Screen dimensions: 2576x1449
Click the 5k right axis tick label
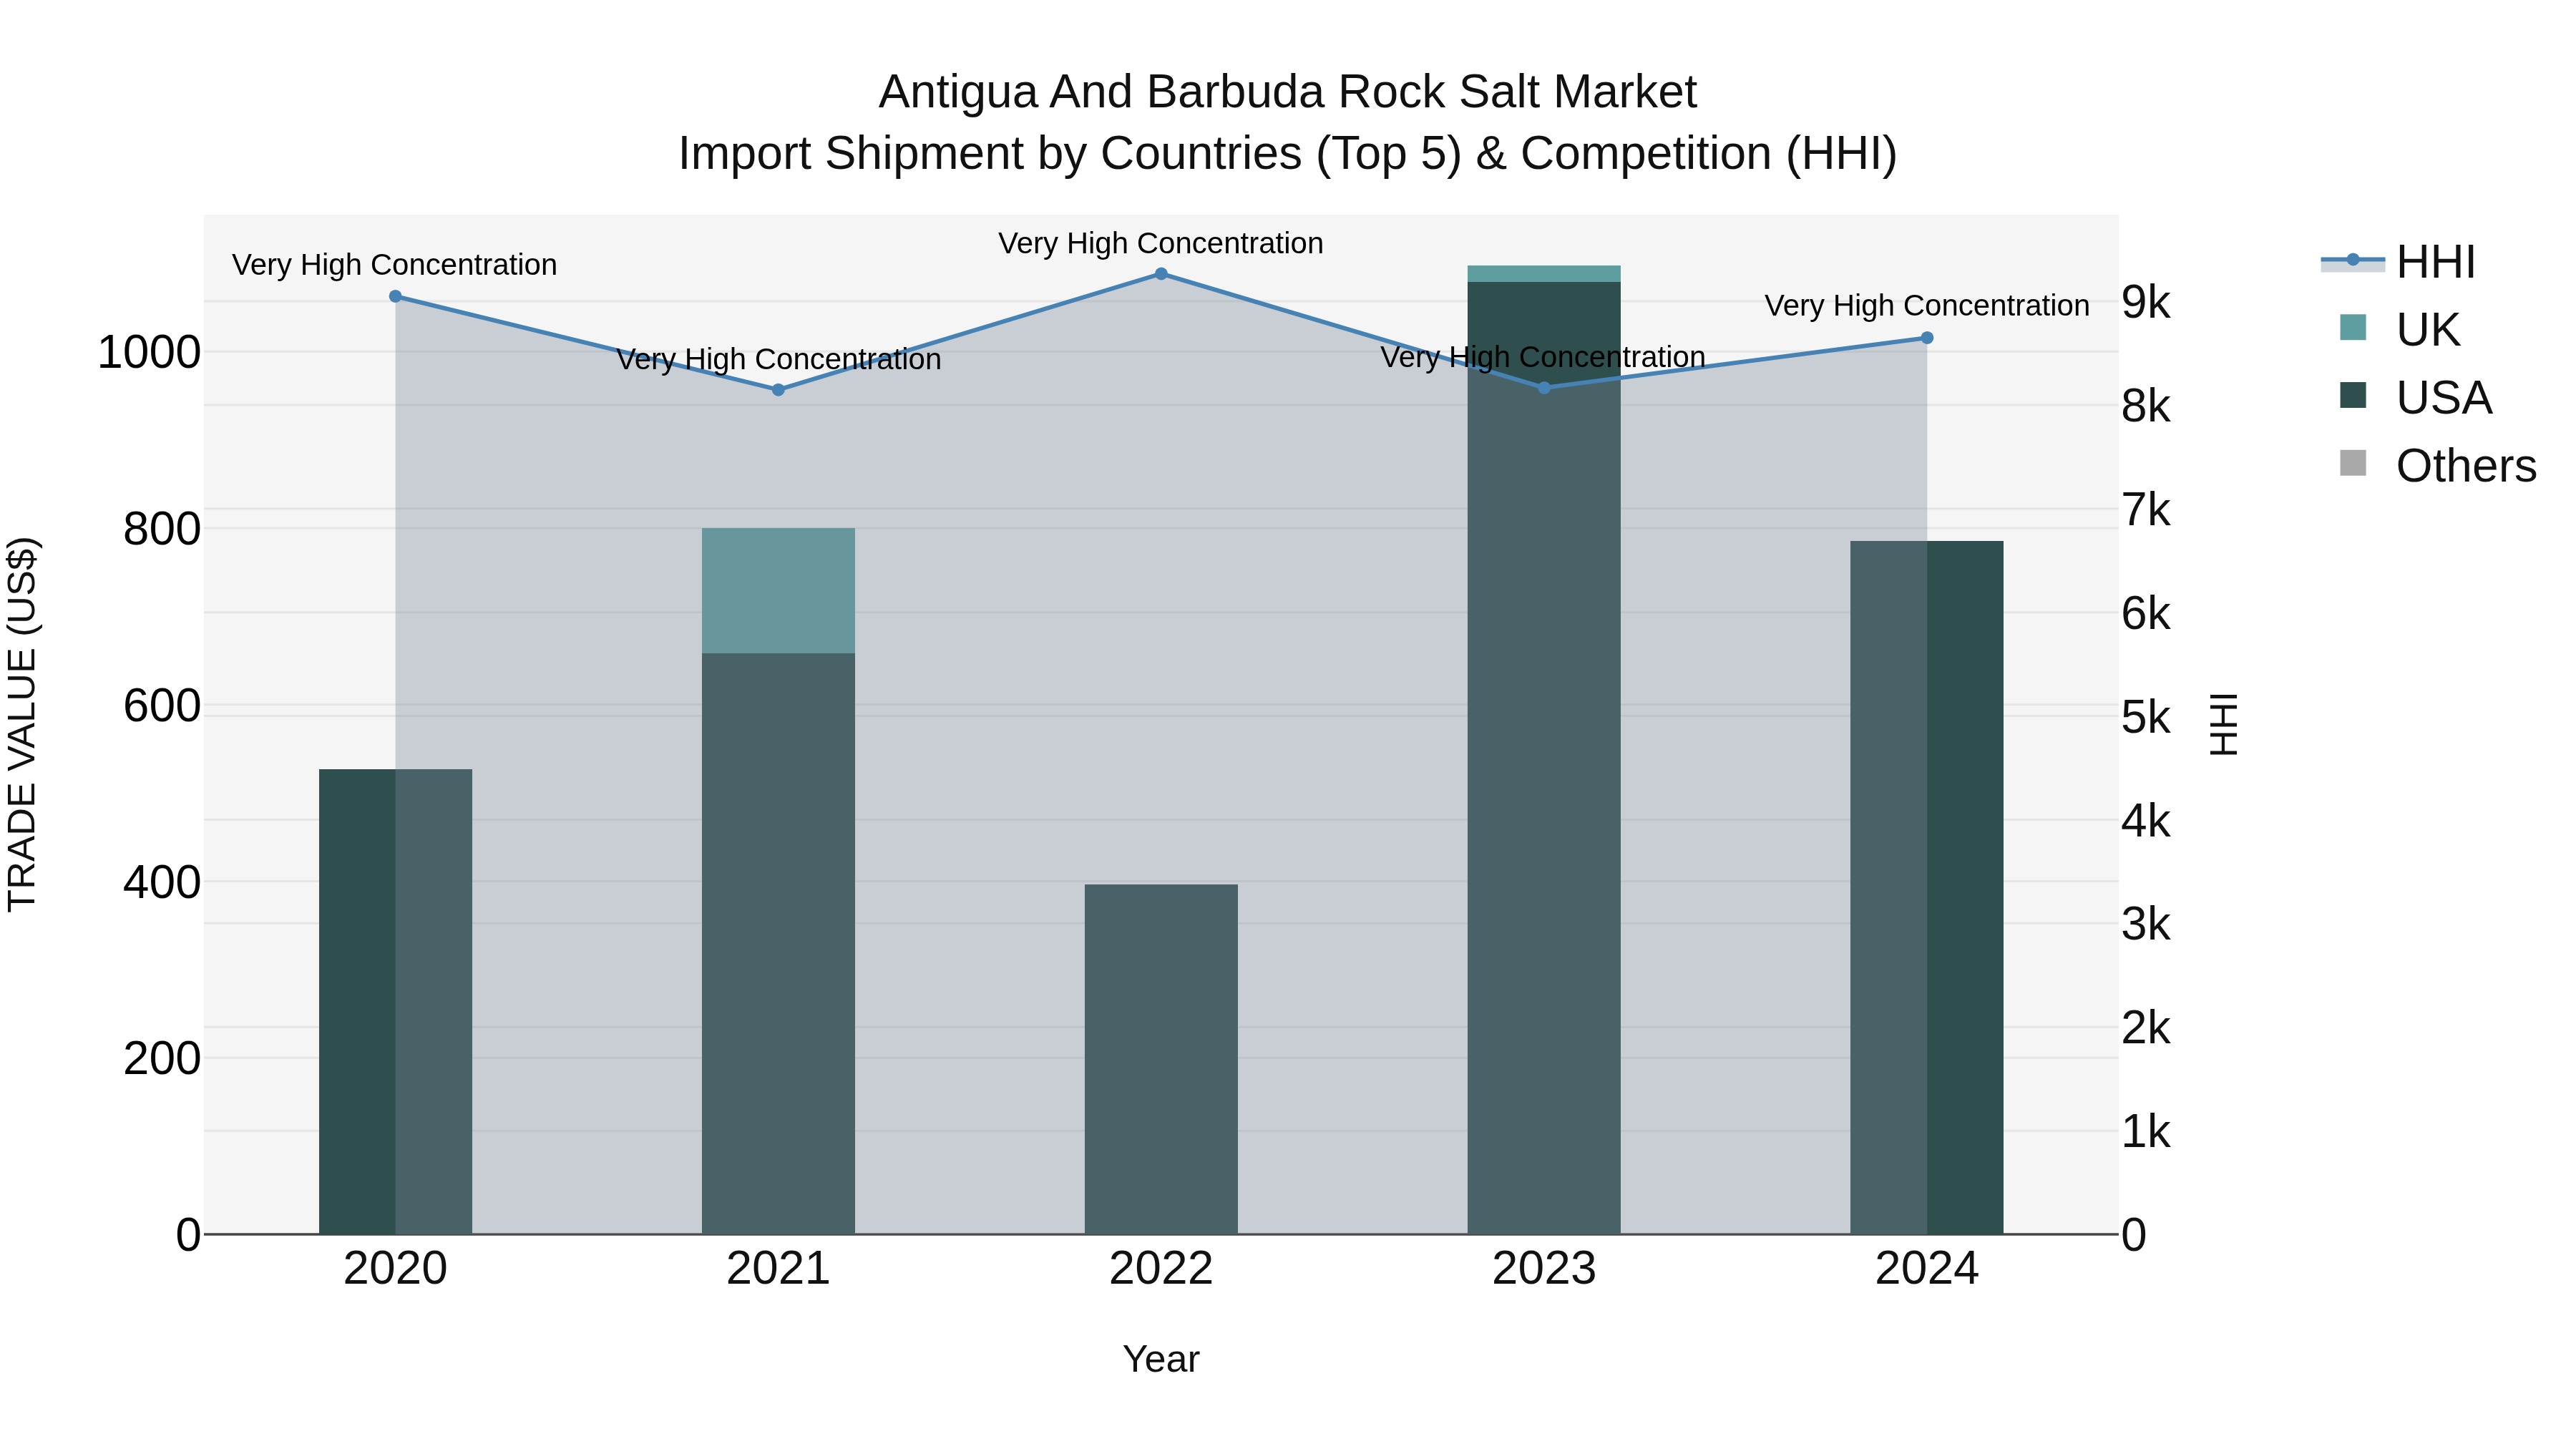point(2146,717)
